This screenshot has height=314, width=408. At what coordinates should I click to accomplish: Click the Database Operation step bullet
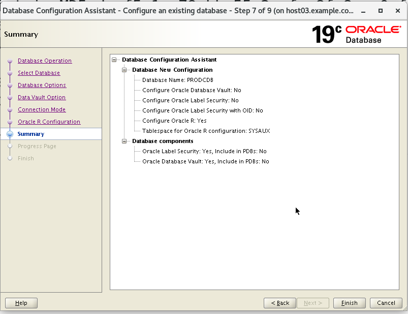10,61
